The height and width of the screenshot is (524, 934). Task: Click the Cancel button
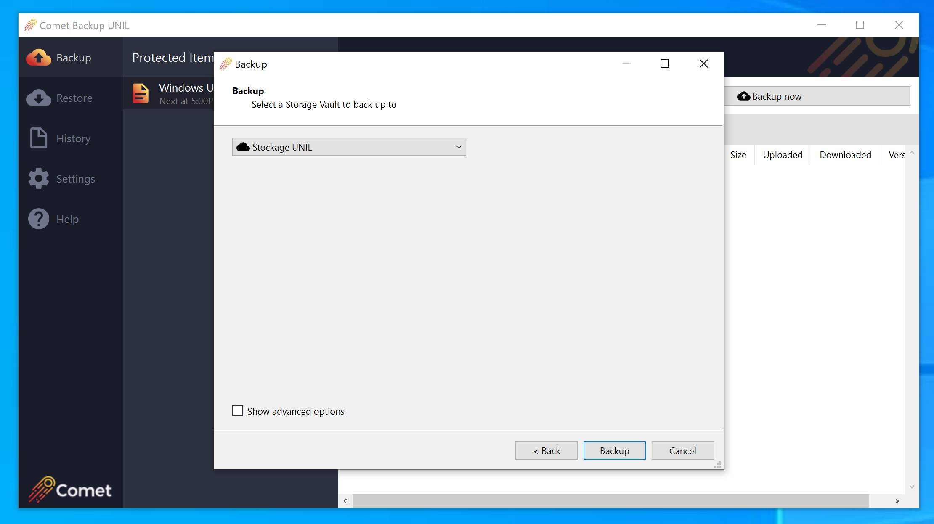click(682, 450)
